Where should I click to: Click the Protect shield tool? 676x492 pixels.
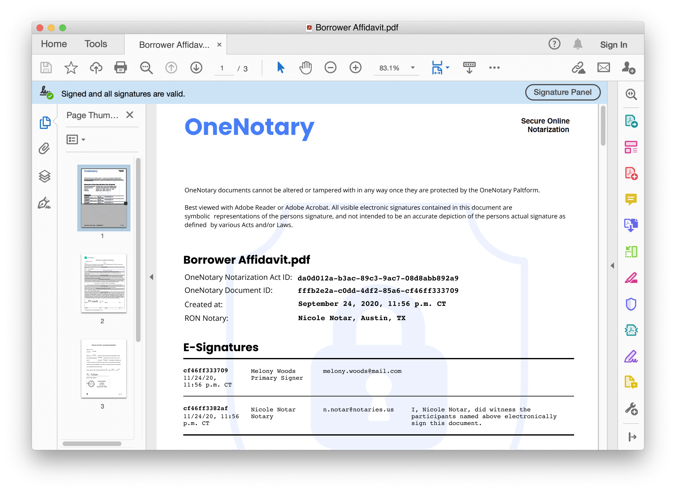pyautogui.click(x=631, y=304)
